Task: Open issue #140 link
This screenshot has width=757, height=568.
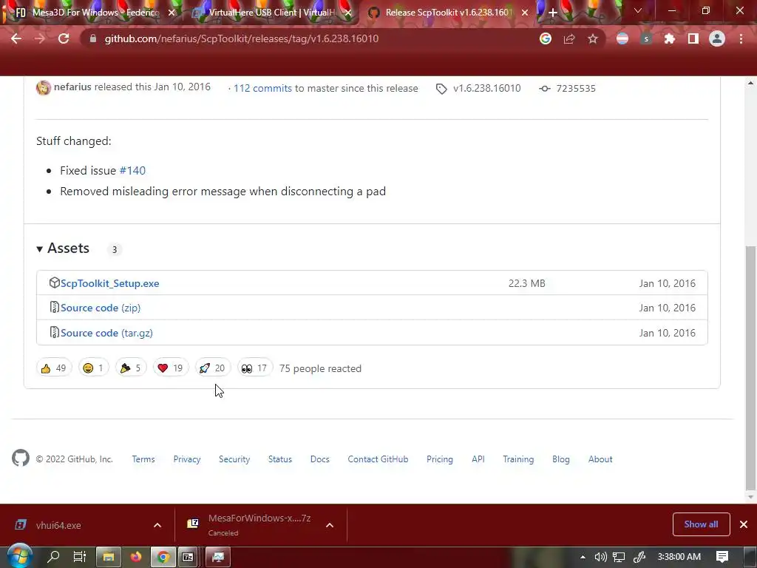Action: click(132, 171)
